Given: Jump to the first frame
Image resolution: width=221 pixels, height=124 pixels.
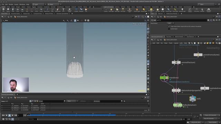Looking at the screenshot, I should [3, 115].
